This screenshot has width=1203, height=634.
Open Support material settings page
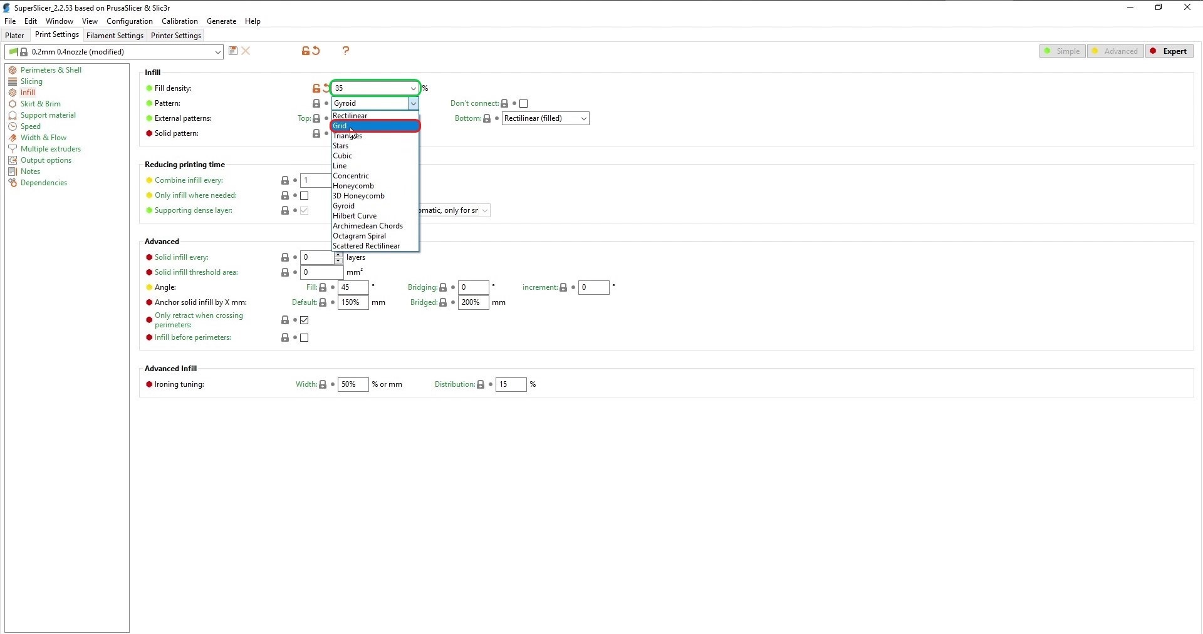(48, 115)
